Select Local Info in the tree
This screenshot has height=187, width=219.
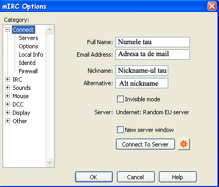coord(31,55)
